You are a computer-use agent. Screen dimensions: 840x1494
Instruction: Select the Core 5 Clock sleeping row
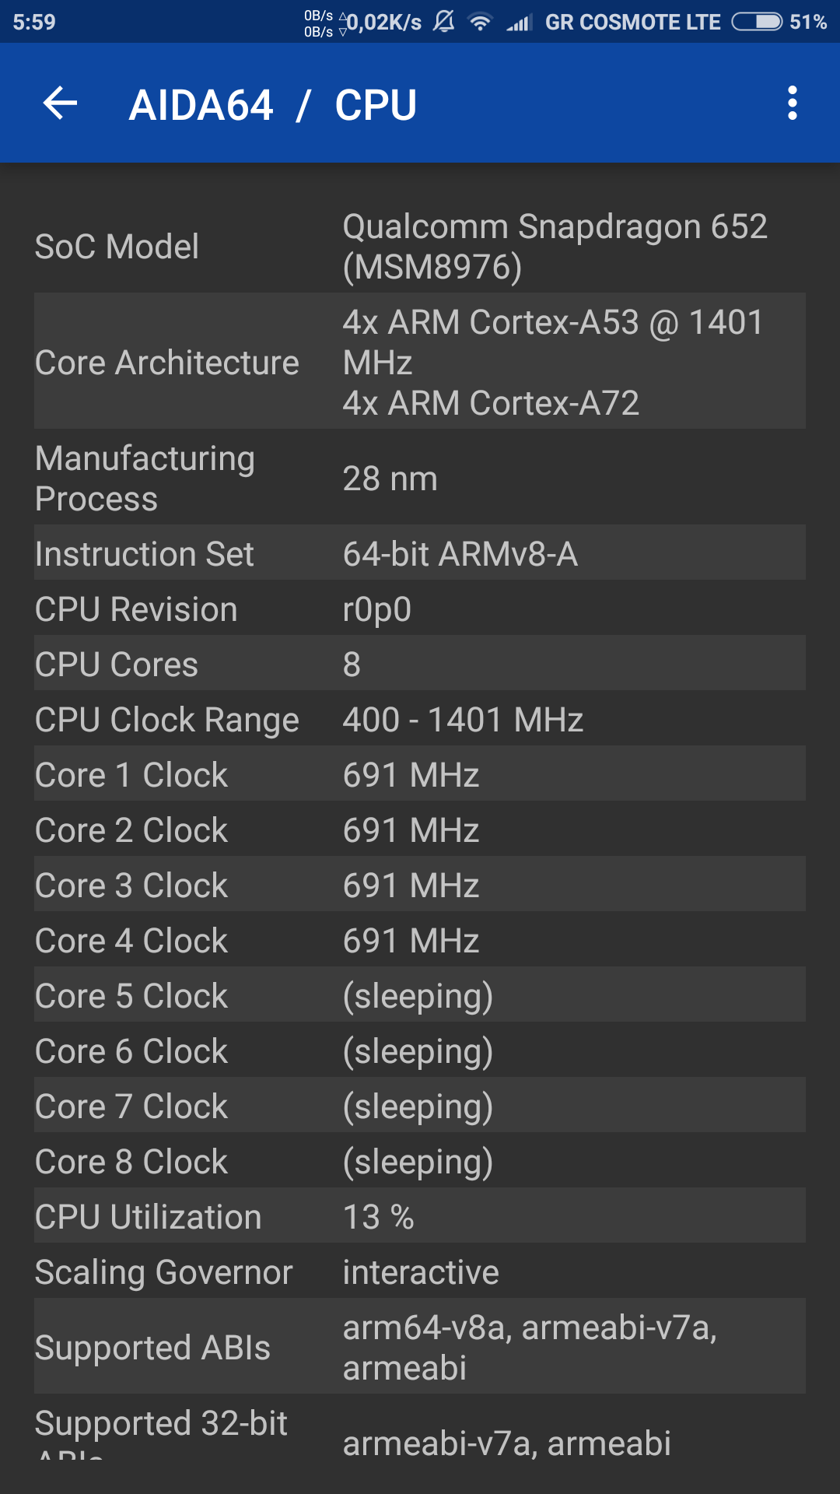(x=420, y=995)
